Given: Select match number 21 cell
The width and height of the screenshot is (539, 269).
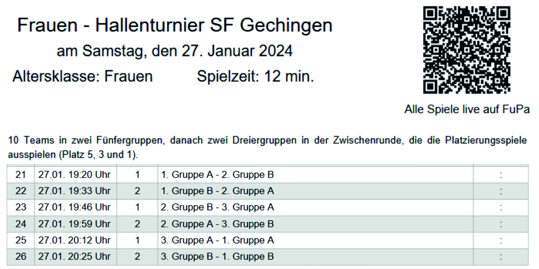Looking at the screenshot, I should [x=21, y=175].
